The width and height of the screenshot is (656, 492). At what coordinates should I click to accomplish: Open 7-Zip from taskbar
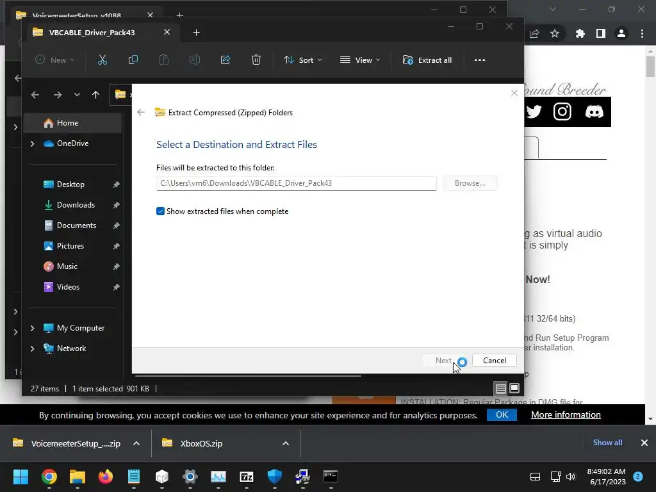[247, 477]
